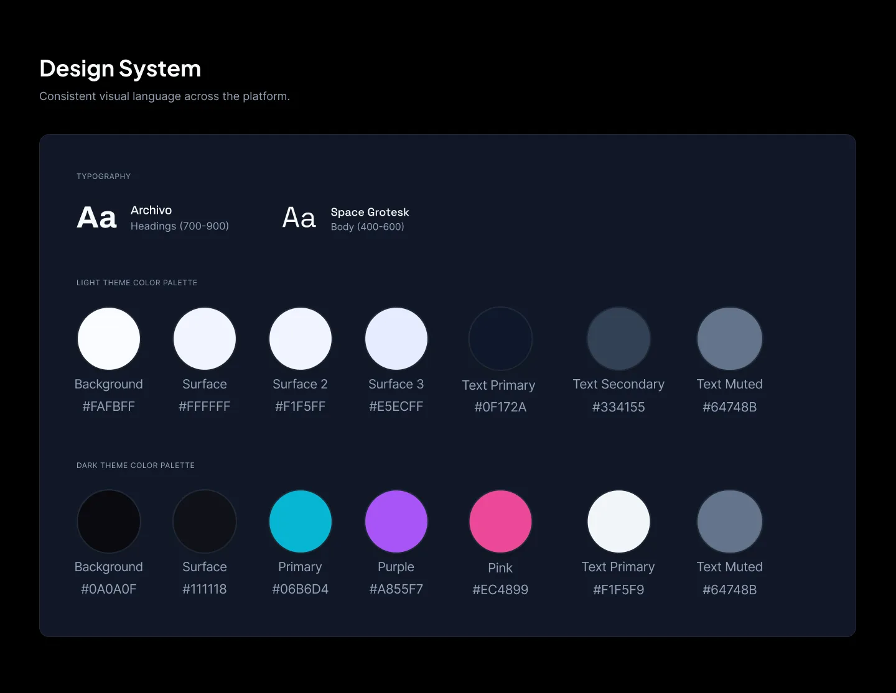This screenshot has width=896, height=693.
Task: Click 'LIGHT THEME COLOR PALETTE' label
Action: click(137, 283)
